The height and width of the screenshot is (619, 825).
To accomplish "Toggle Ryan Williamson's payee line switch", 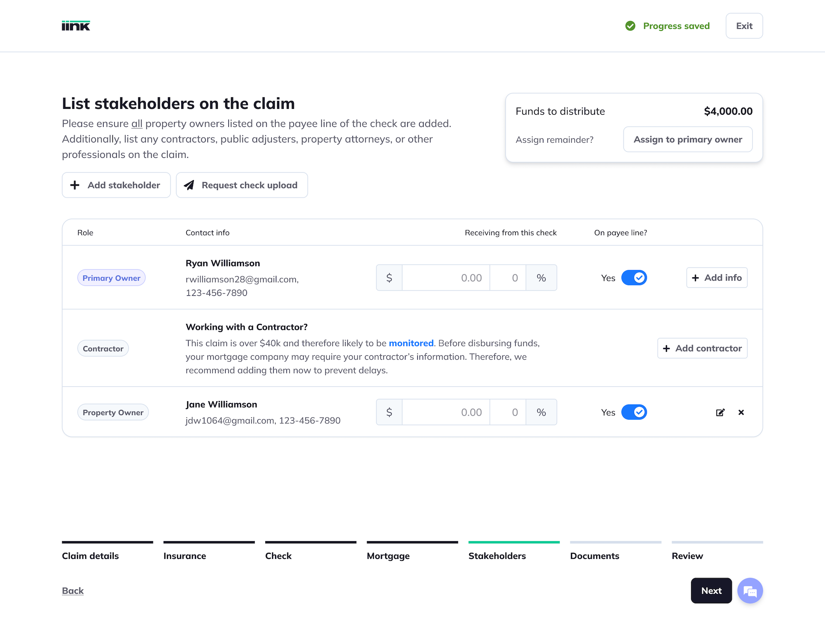I will pos(634,278).
